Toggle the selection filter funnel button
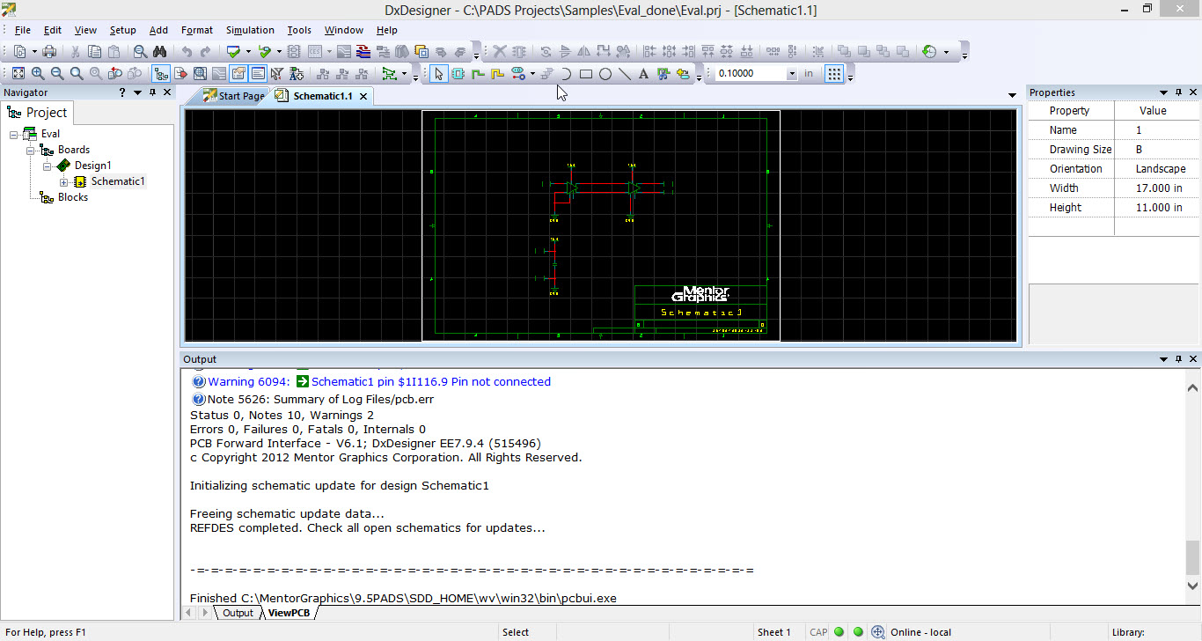The image size is (1202, 641). (277, 74)
